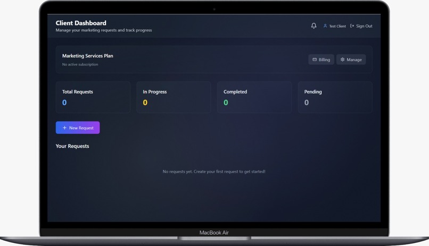The height and width of the screenshot is (246, 429).
Task: Select the Completed stats card
Action: pyautogui.click(x=254, y=97)
